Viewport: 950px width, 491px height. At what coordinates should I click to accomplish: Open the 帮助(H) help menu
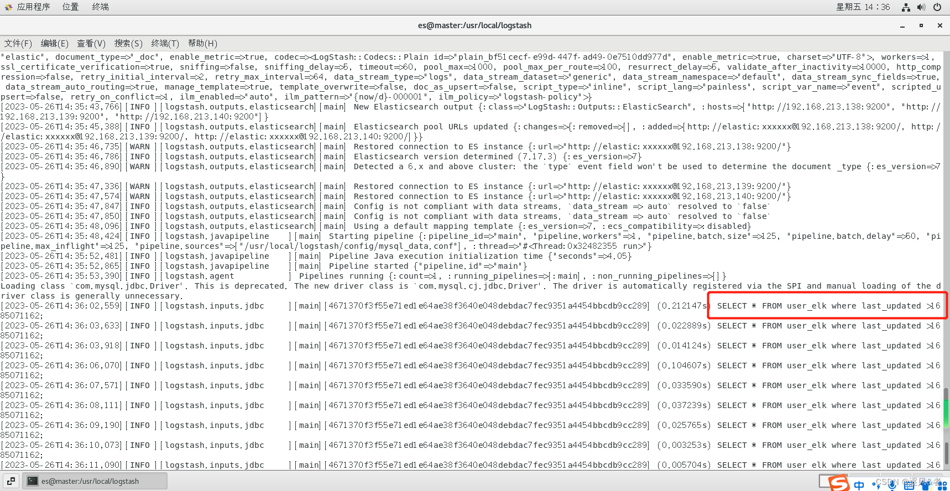click(202, 43)
